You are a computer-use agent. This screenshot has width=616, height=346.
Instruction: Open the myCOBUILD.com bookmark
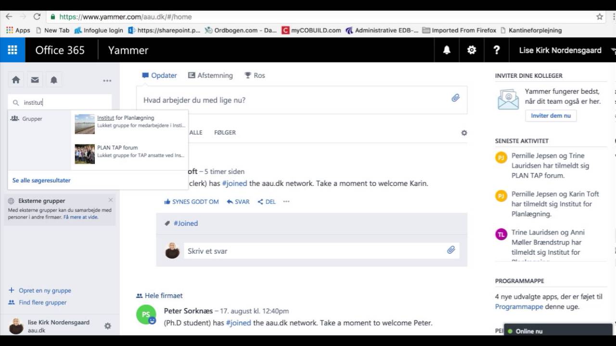point(311,30)
